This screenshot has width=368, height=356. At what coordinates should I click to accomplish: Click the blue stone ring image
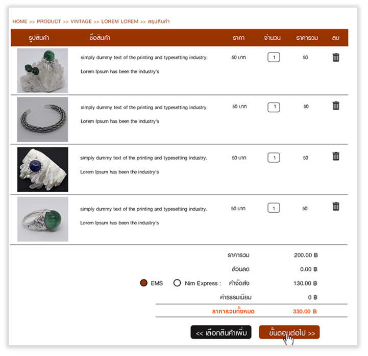coord(42,169)
